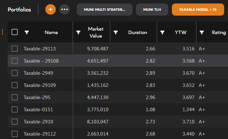Screen dimensions: 228x139
Task: Click the orange add portfolio plus button
Action: coord(51,9)
